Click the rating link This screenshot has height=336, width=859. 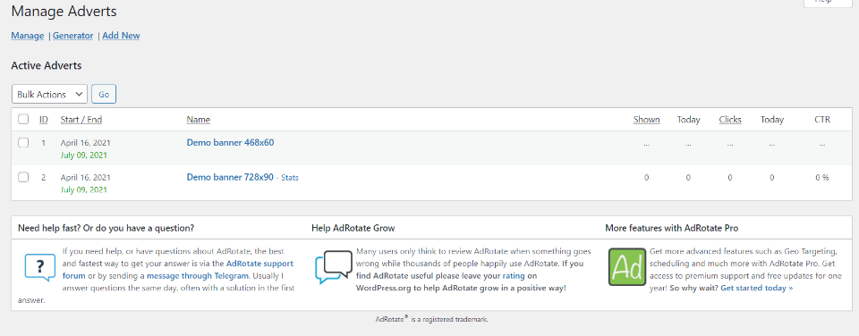coord(514,276)
